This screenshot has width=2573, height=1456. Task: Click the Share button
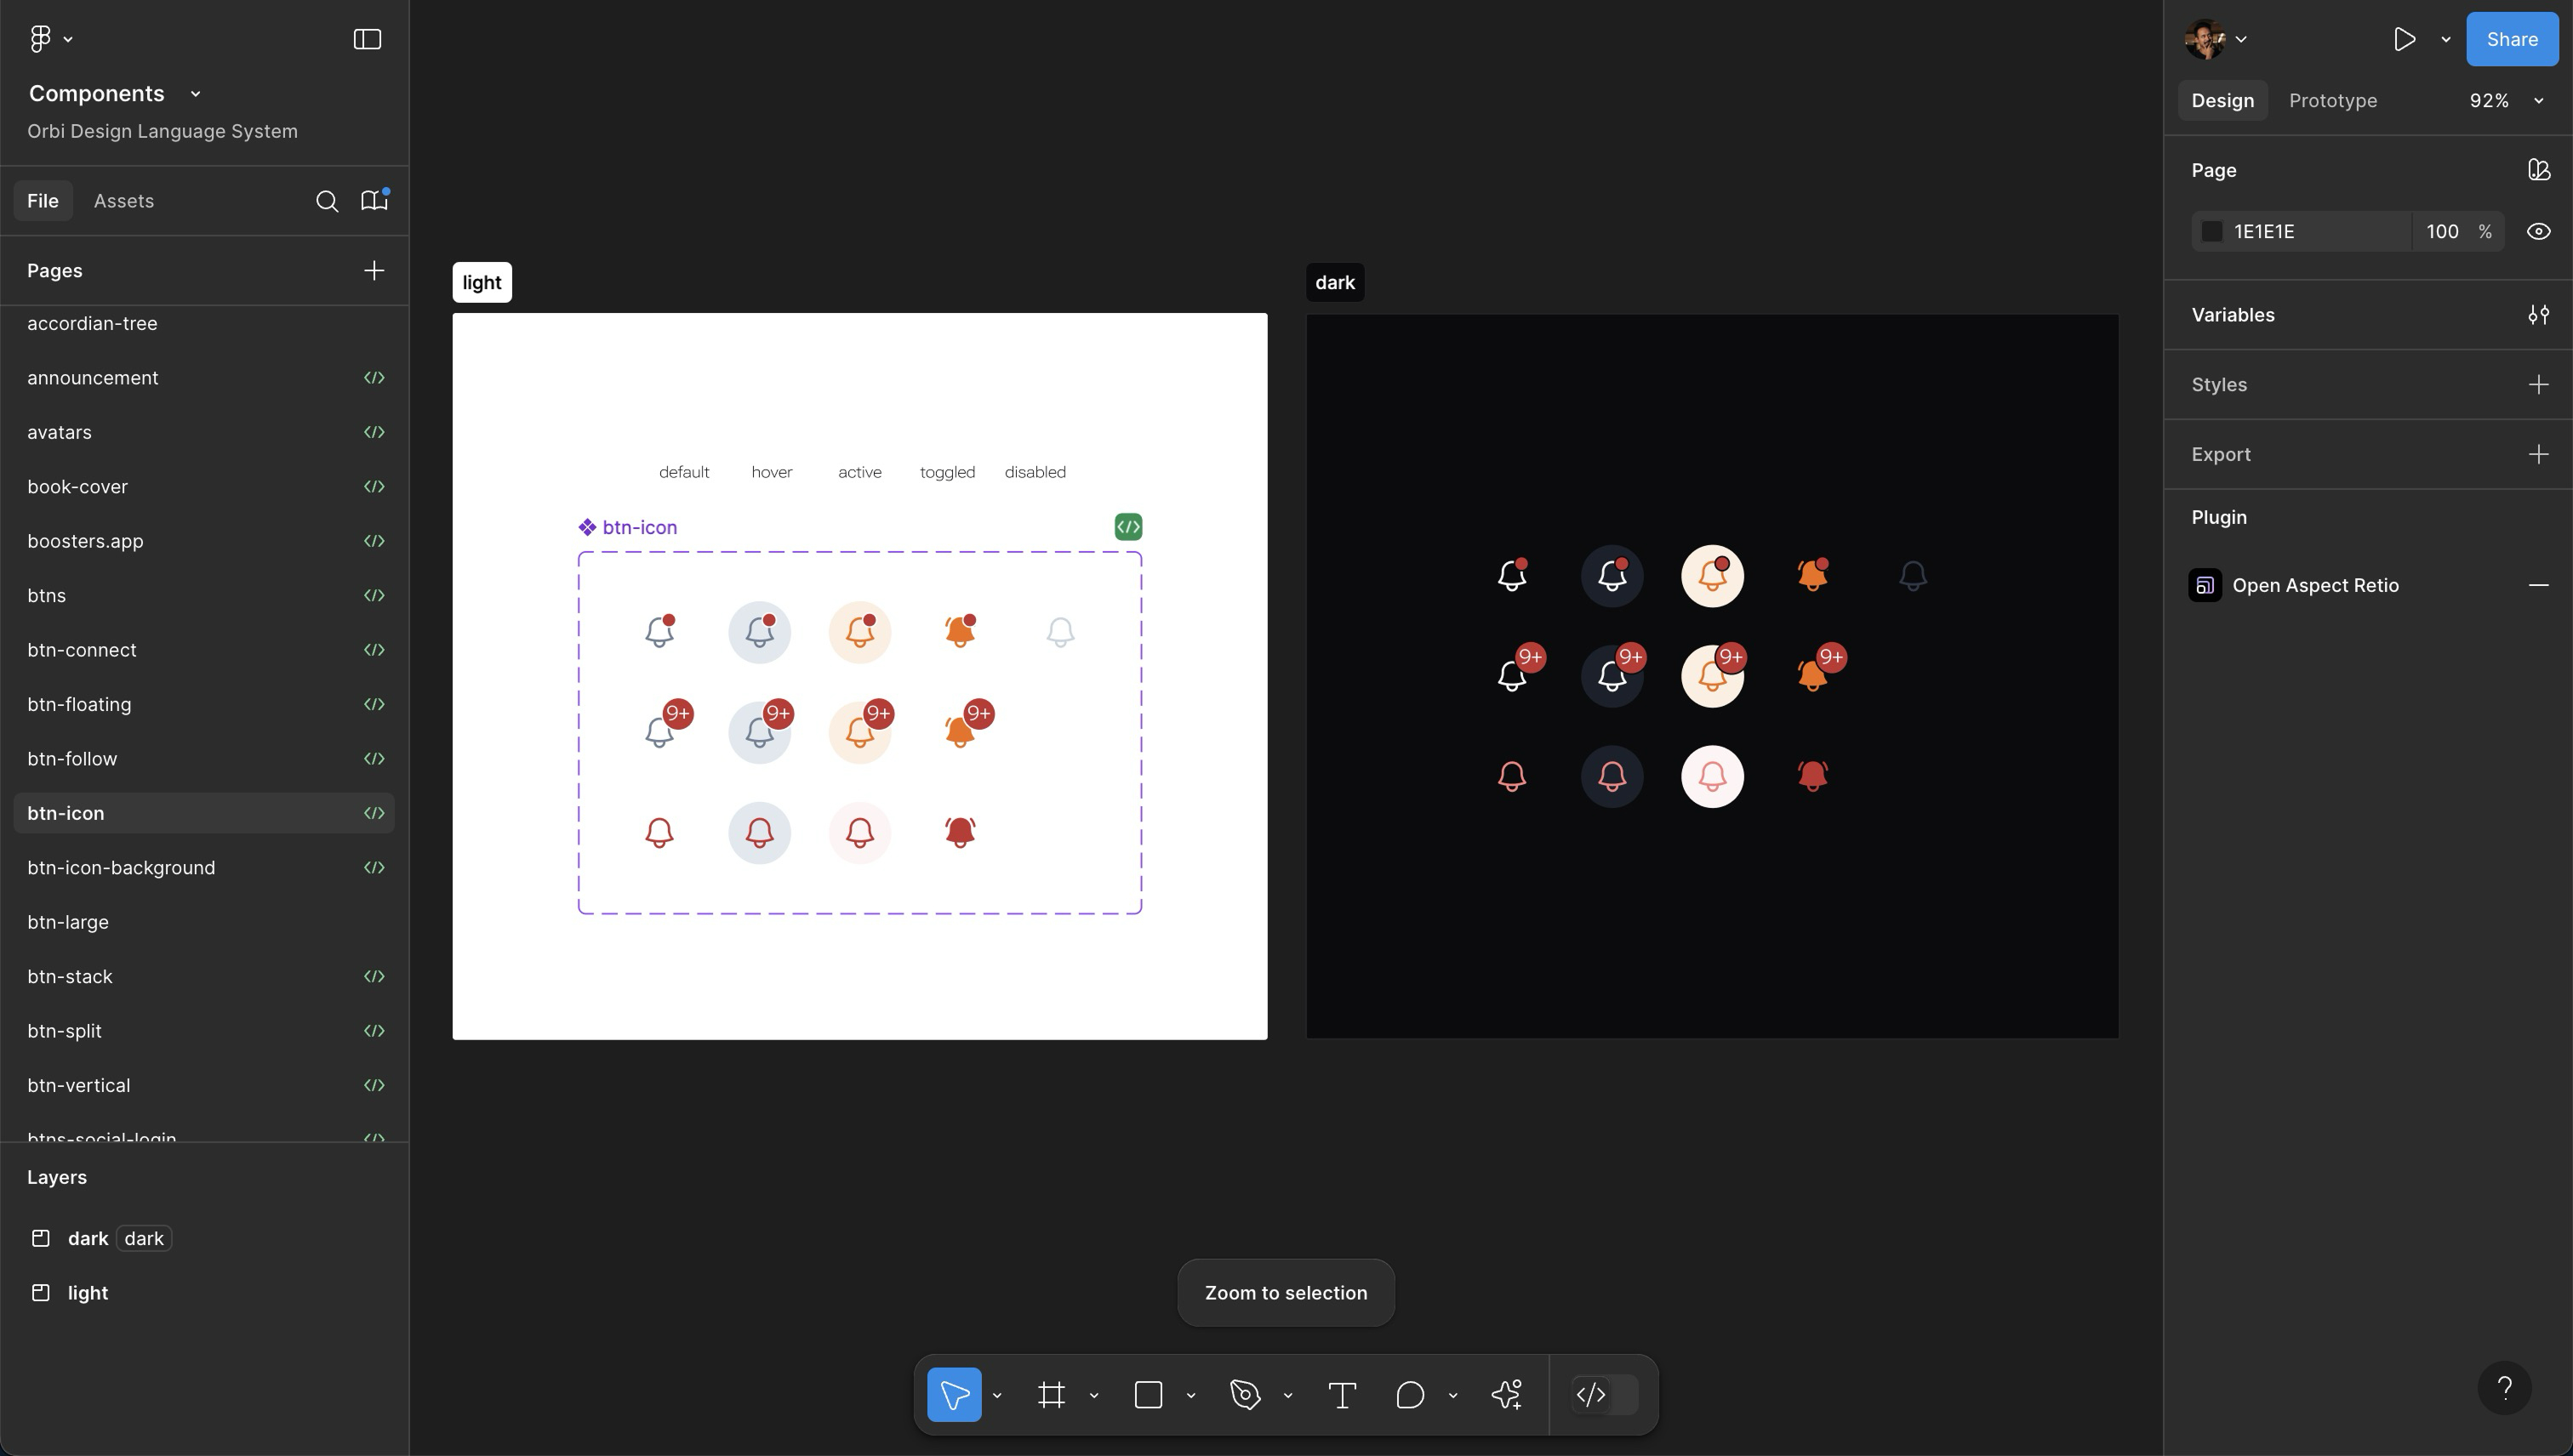coord(2511,39)
